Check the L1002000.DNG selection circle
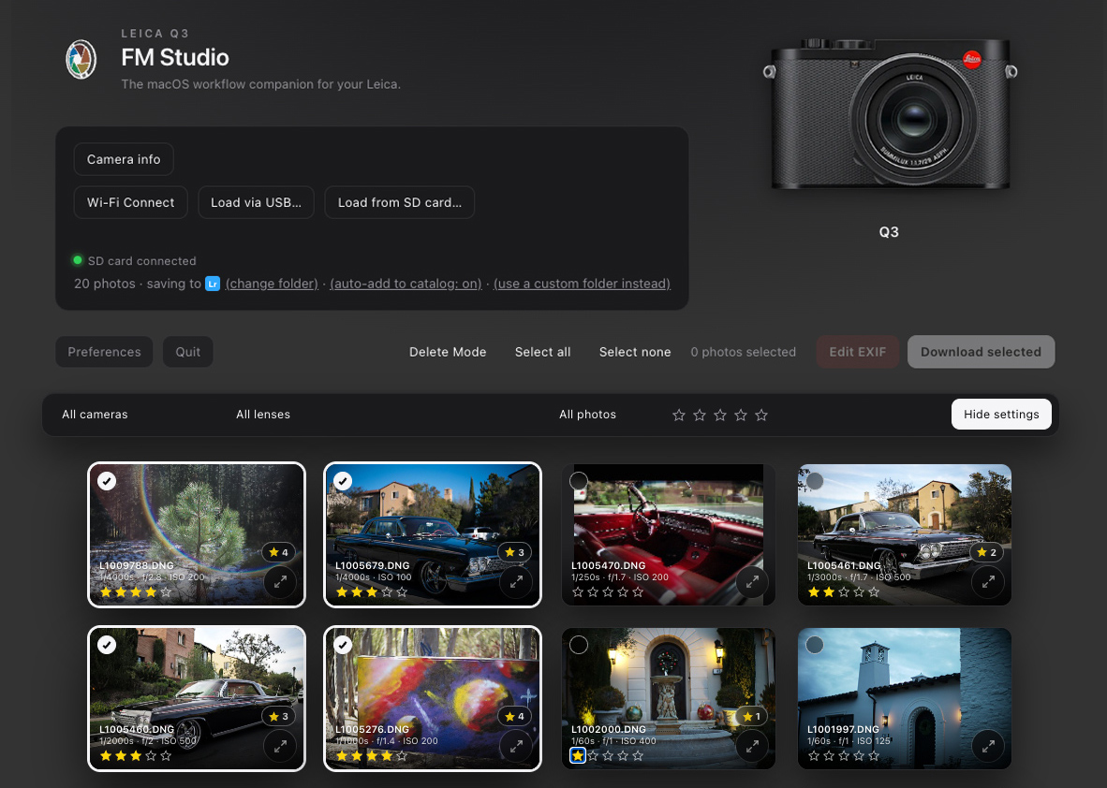 pyautogui.click(x=578, y=645)
